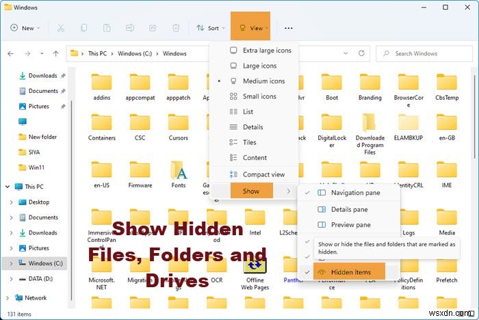The image size is (479, 320).
Task: Open New folder in the sidebar
Action: (x=38, y=137)
